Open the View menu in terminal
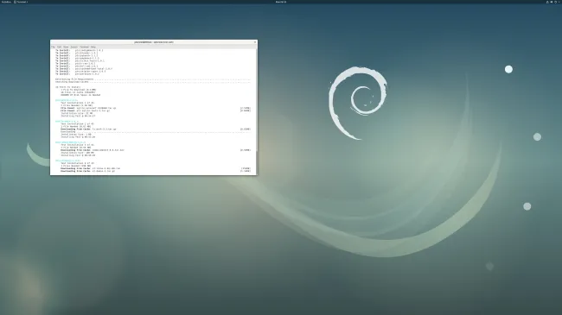Viewport: 562px width, 315px height. point(66,47)
